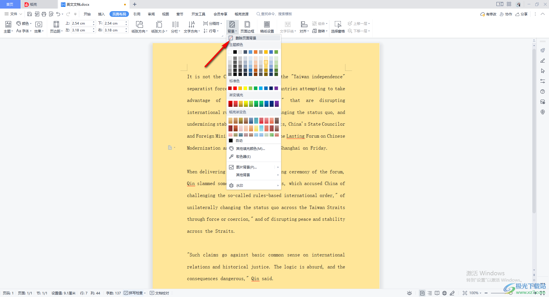
Task: Go to home (首页) tab
Action: point(10,4)
